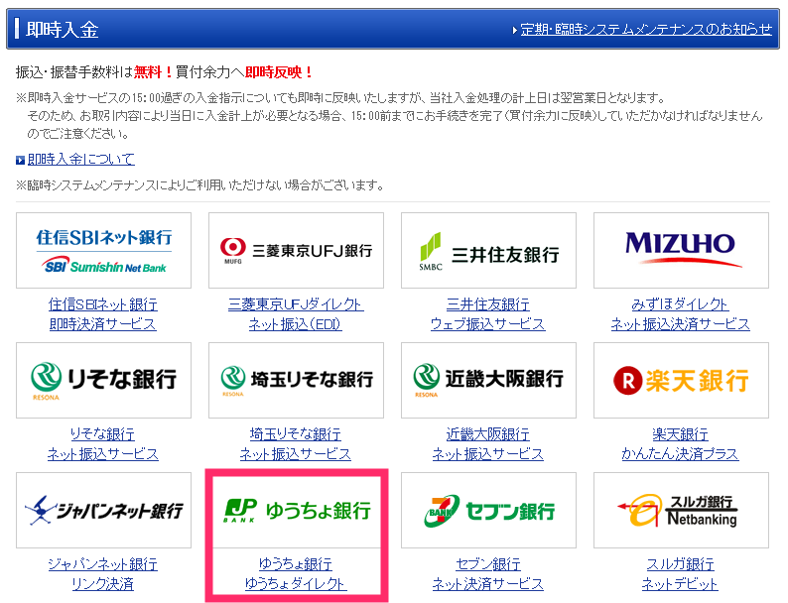
Task: Open the 即時入金について help link
Action: [81, 159]
